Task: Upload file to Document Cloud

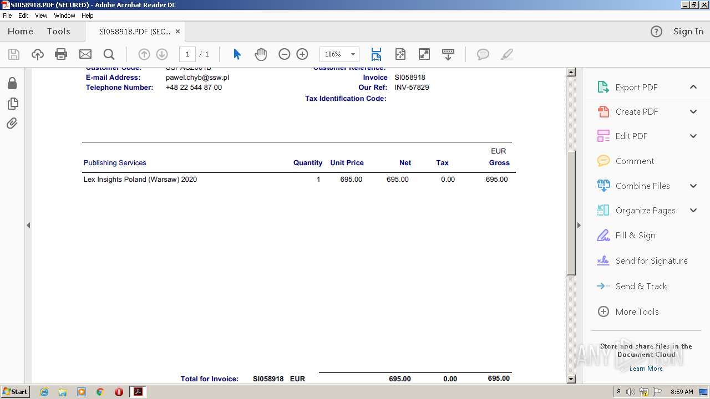Action: coord(37,54)
